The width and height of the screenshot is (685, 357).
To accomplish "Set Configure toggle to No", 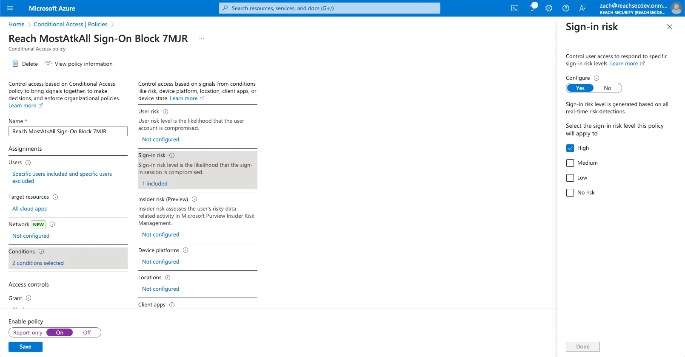I will tap(608, 88).
